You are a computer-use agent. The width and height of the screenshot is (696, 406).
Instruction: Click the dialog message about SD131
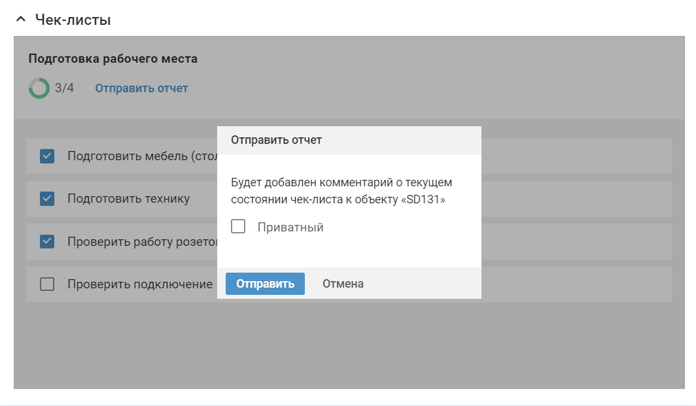(x=341, y=191)
